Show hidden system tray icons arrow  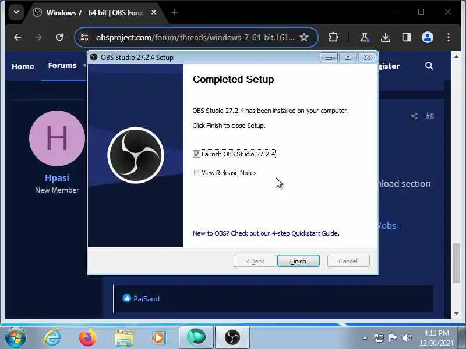tap(365, 338)
